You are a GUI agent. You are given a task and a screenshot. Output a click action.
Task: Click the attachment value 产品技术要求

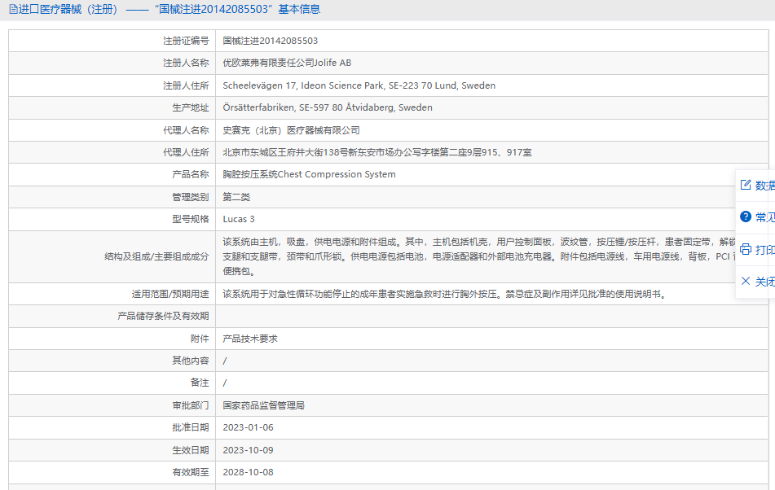(x=250, y=339)
